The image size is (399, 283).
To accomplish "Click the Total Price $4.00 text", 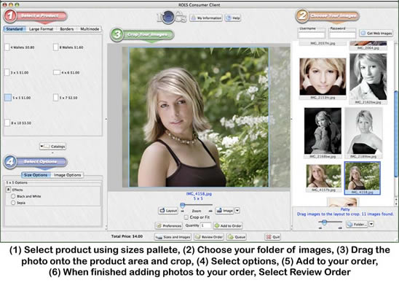I will (x=127, y=236).
